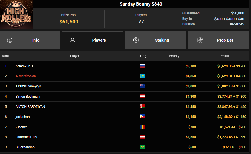
Task: Click the Players person icon
Action: pyautogui.click(x=72, y=40)
